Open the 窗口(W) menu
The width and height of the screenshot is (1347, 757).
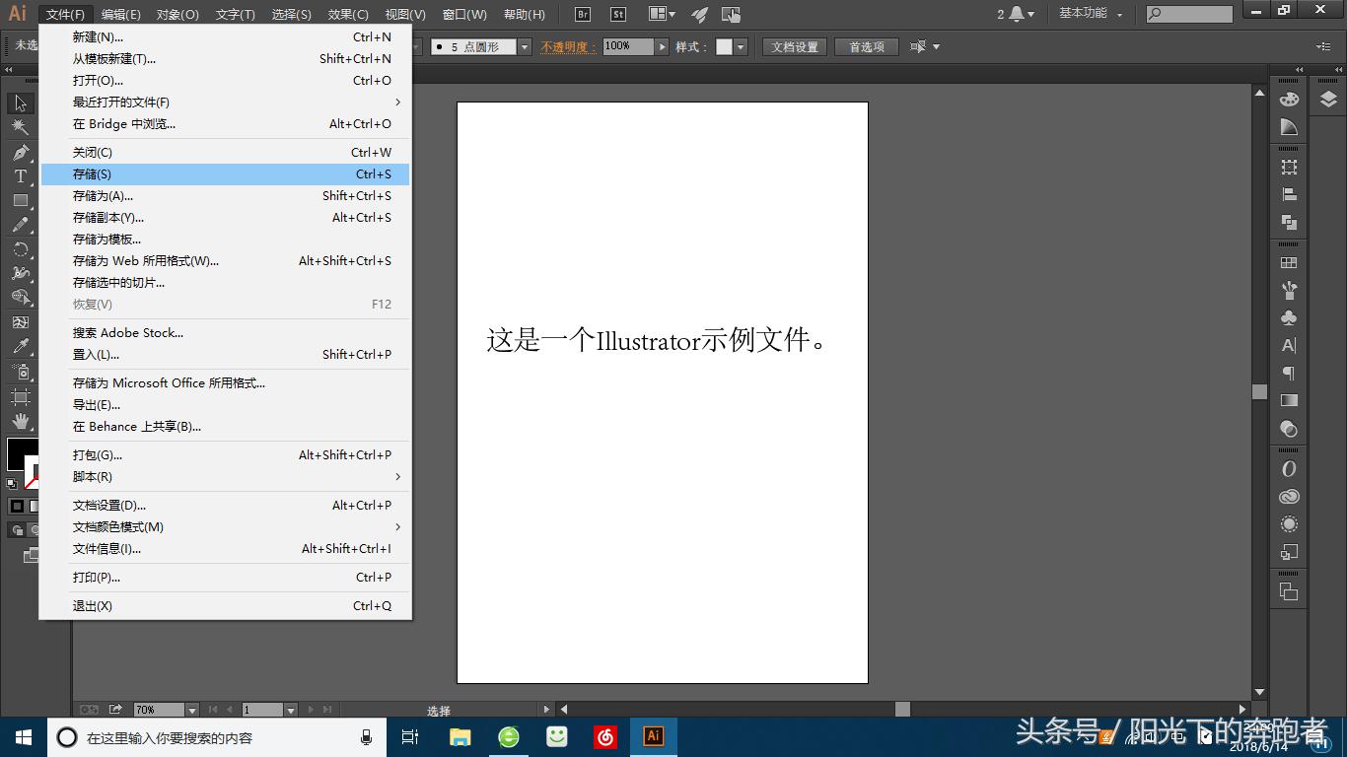pos(463,14)
